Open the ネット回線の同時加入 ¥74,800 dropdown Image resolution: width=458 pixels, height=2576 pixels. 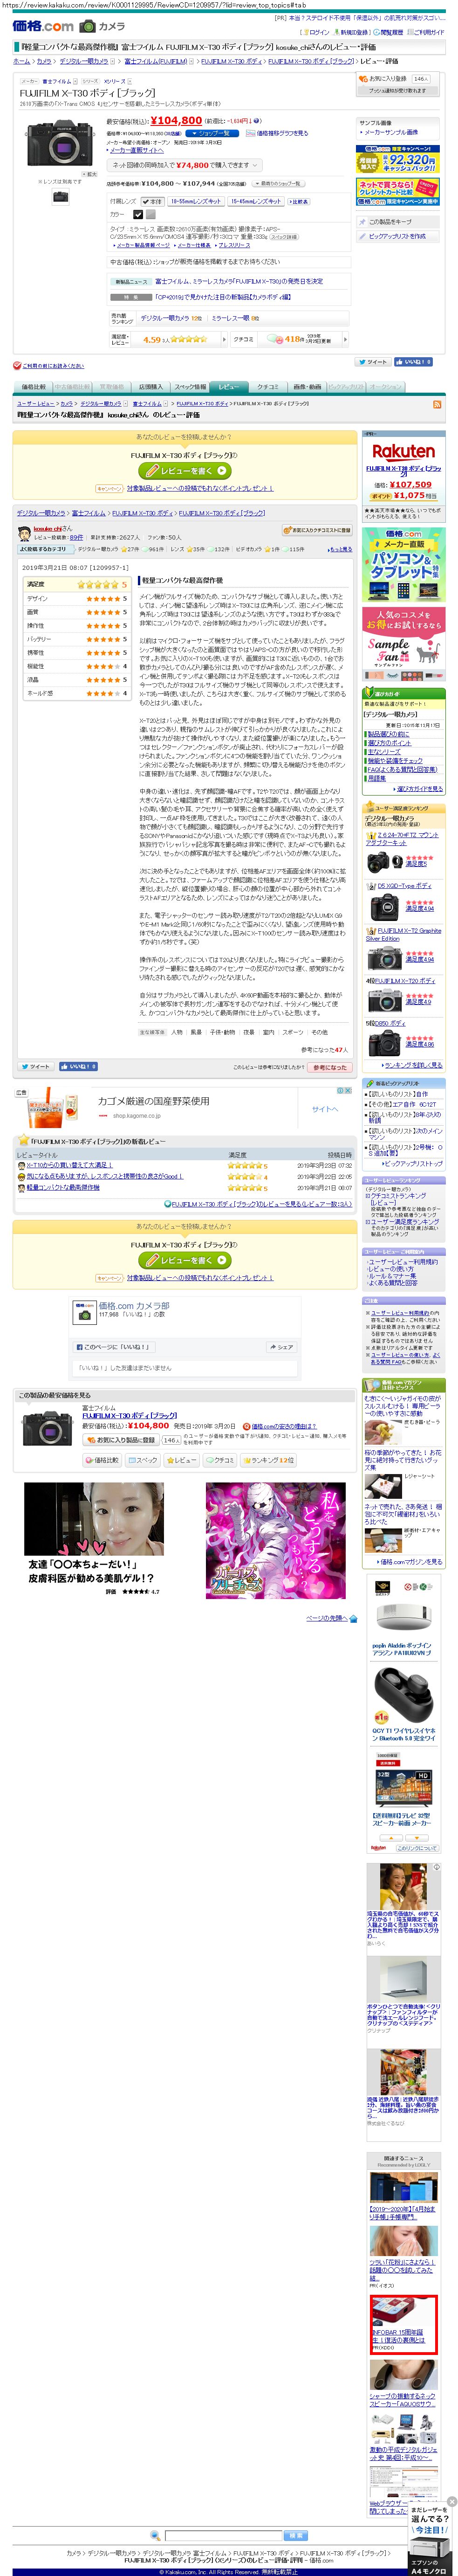[184, 165]
